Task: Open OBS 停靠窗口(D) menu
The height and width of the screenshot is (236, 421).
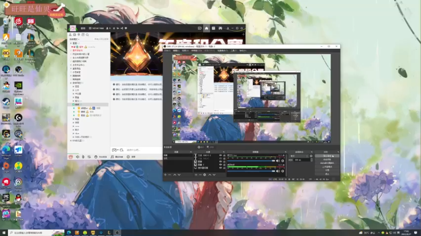Action: pyautogui.click(x=196, y=50)
